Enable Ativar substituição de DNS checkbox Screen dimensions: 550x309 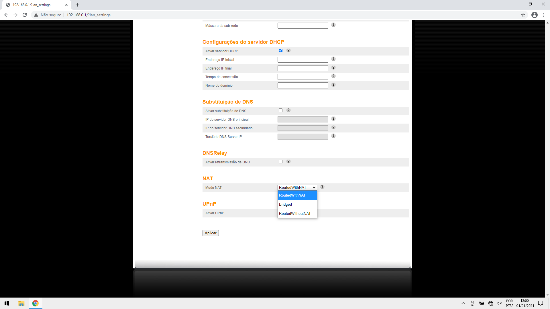tap(280, 110)
